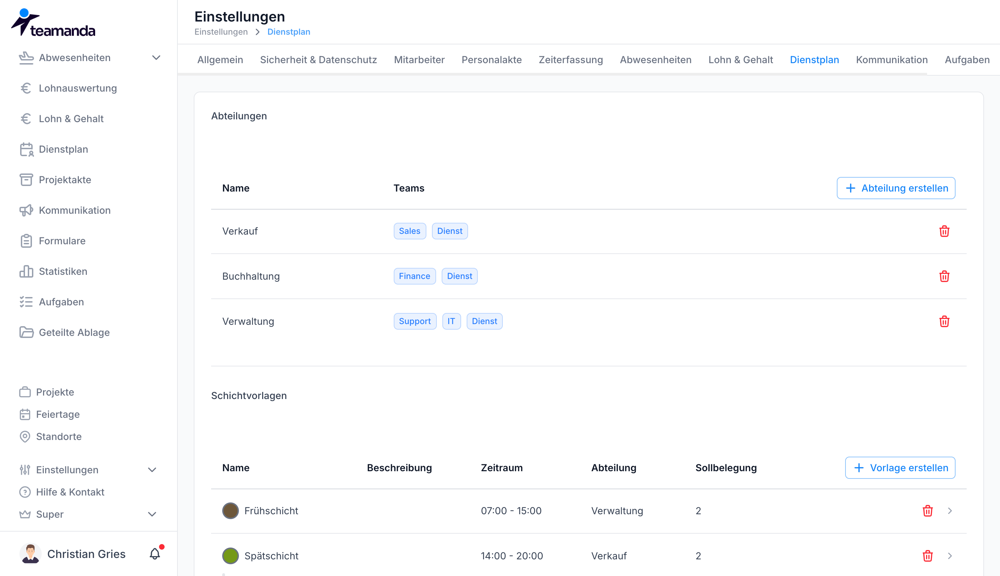The width and height of the screenshot is (1000, 576).
Task: Open Lohnauswertung in the sidebar
Action: (77, 88)
